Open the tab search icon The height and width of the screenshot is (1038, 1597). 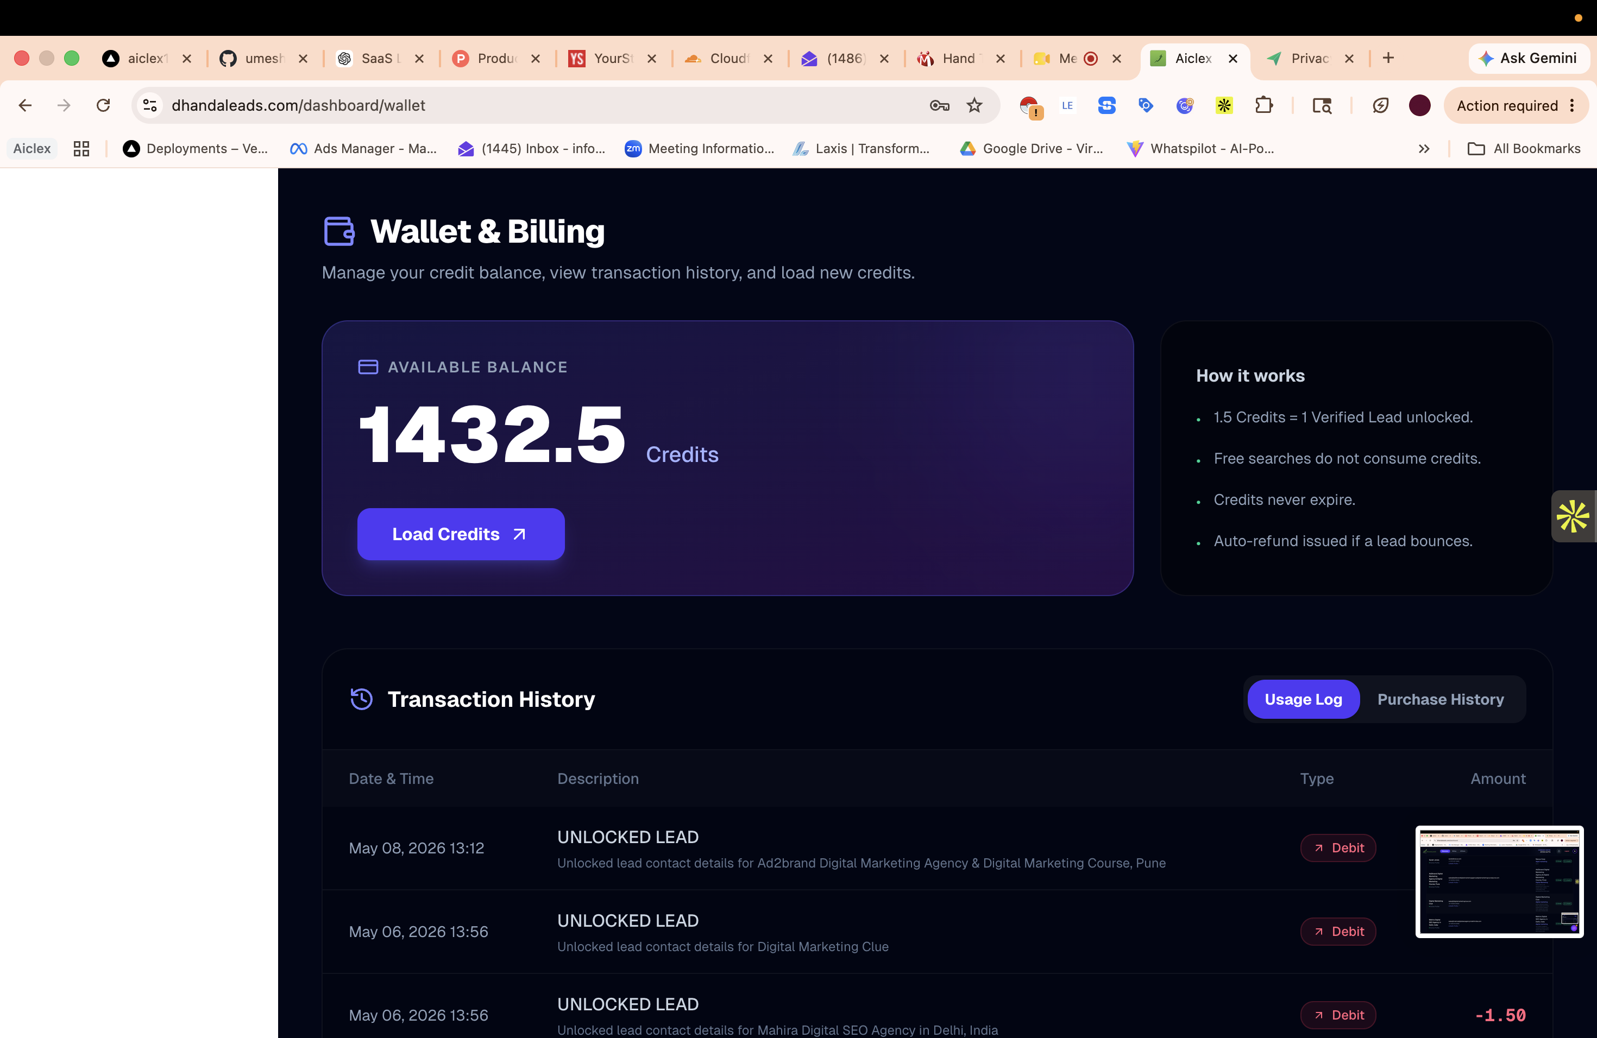click(x=1322, y=105)
